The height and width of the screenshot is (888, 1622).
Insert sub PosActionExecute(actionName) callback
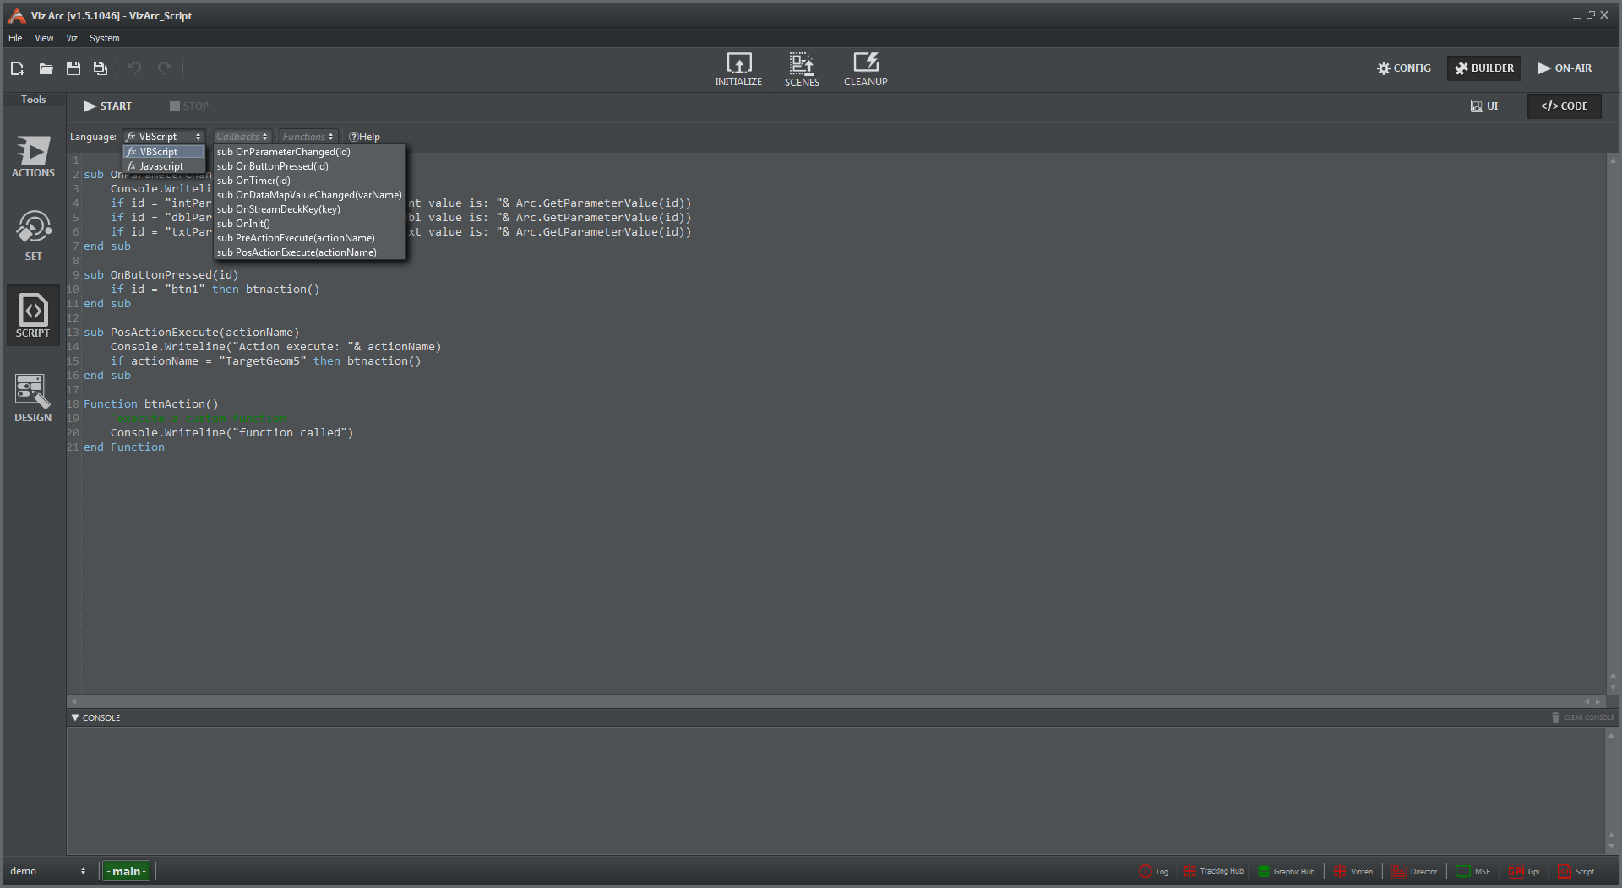point(309,252)
